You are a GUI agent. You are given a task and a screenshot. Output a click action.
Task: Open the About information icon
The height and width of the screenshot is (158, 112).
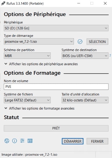(x=15, y=141)
